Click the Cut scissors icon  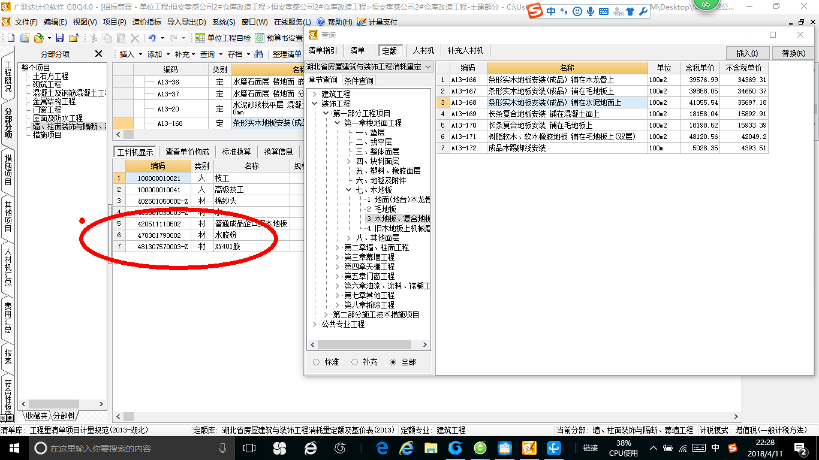coord(94,38)
